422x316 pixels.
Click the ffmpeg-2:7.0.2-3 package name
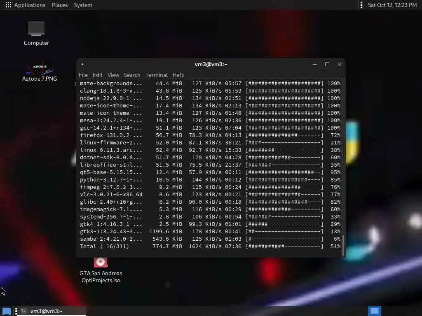click(111, 187)
